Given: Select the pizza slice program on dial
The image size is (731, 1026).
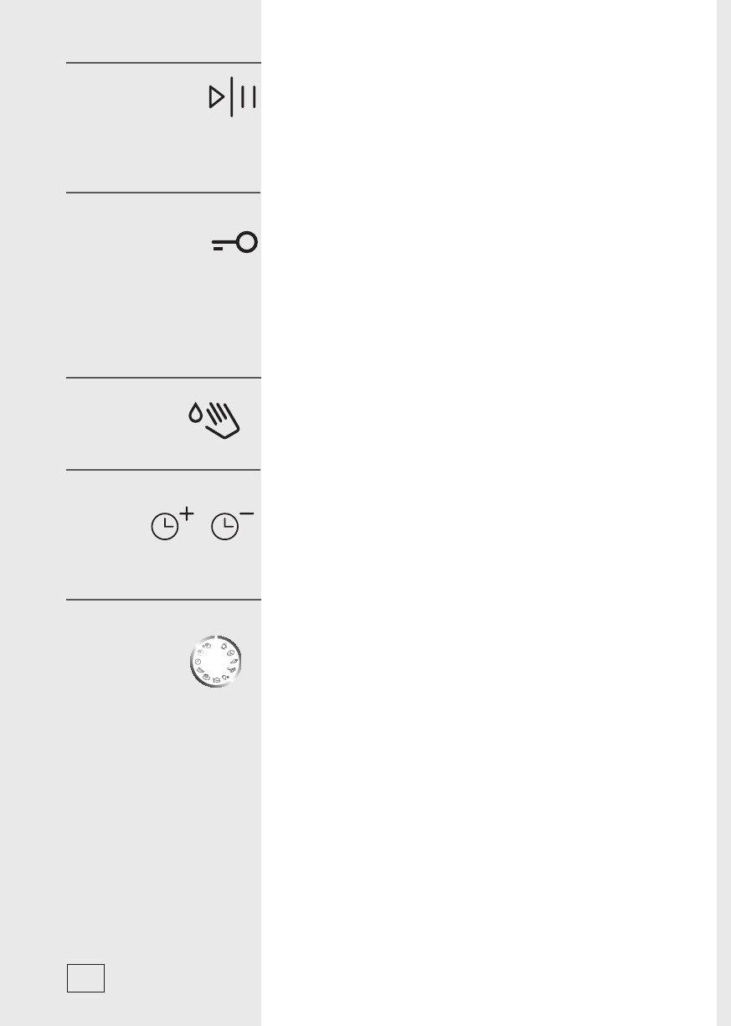Looking at the screenshot, I should click(200, 670).
